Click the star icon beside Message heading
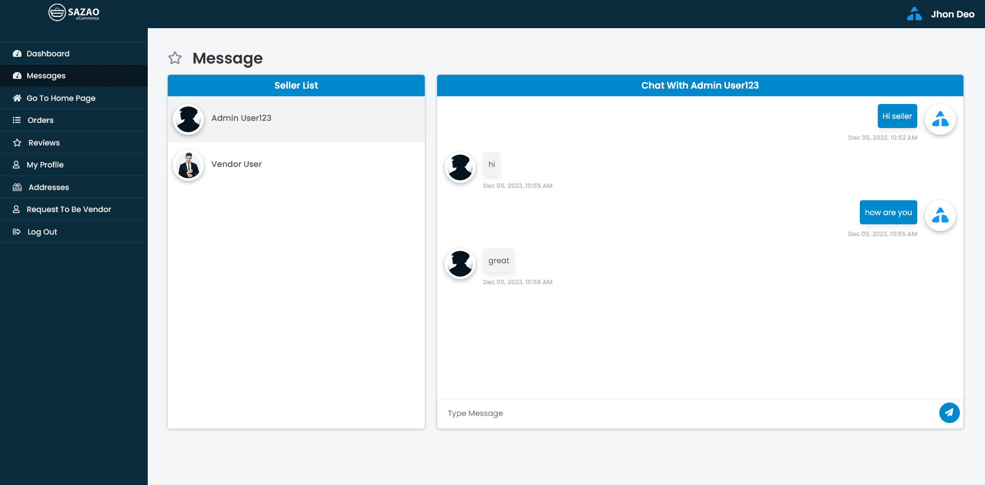The height and width of the screenshot is (485, 985). (175, 58)
